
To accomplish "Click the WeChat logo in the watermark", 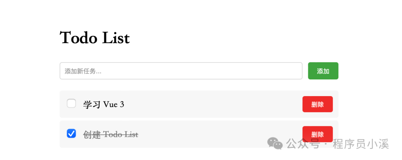I will click(276, 143).
